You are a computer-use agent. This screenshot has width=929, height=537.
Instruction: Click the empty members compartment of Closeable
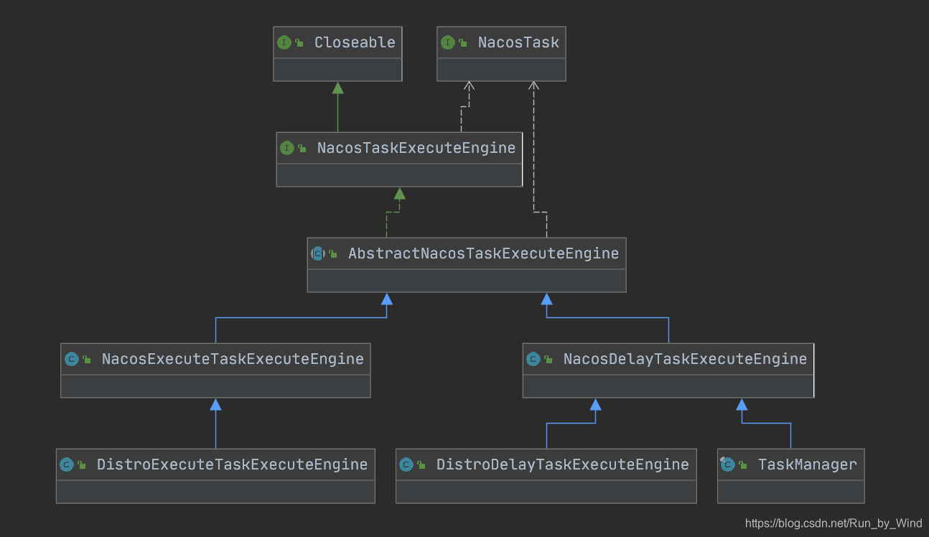click(337, 70)
